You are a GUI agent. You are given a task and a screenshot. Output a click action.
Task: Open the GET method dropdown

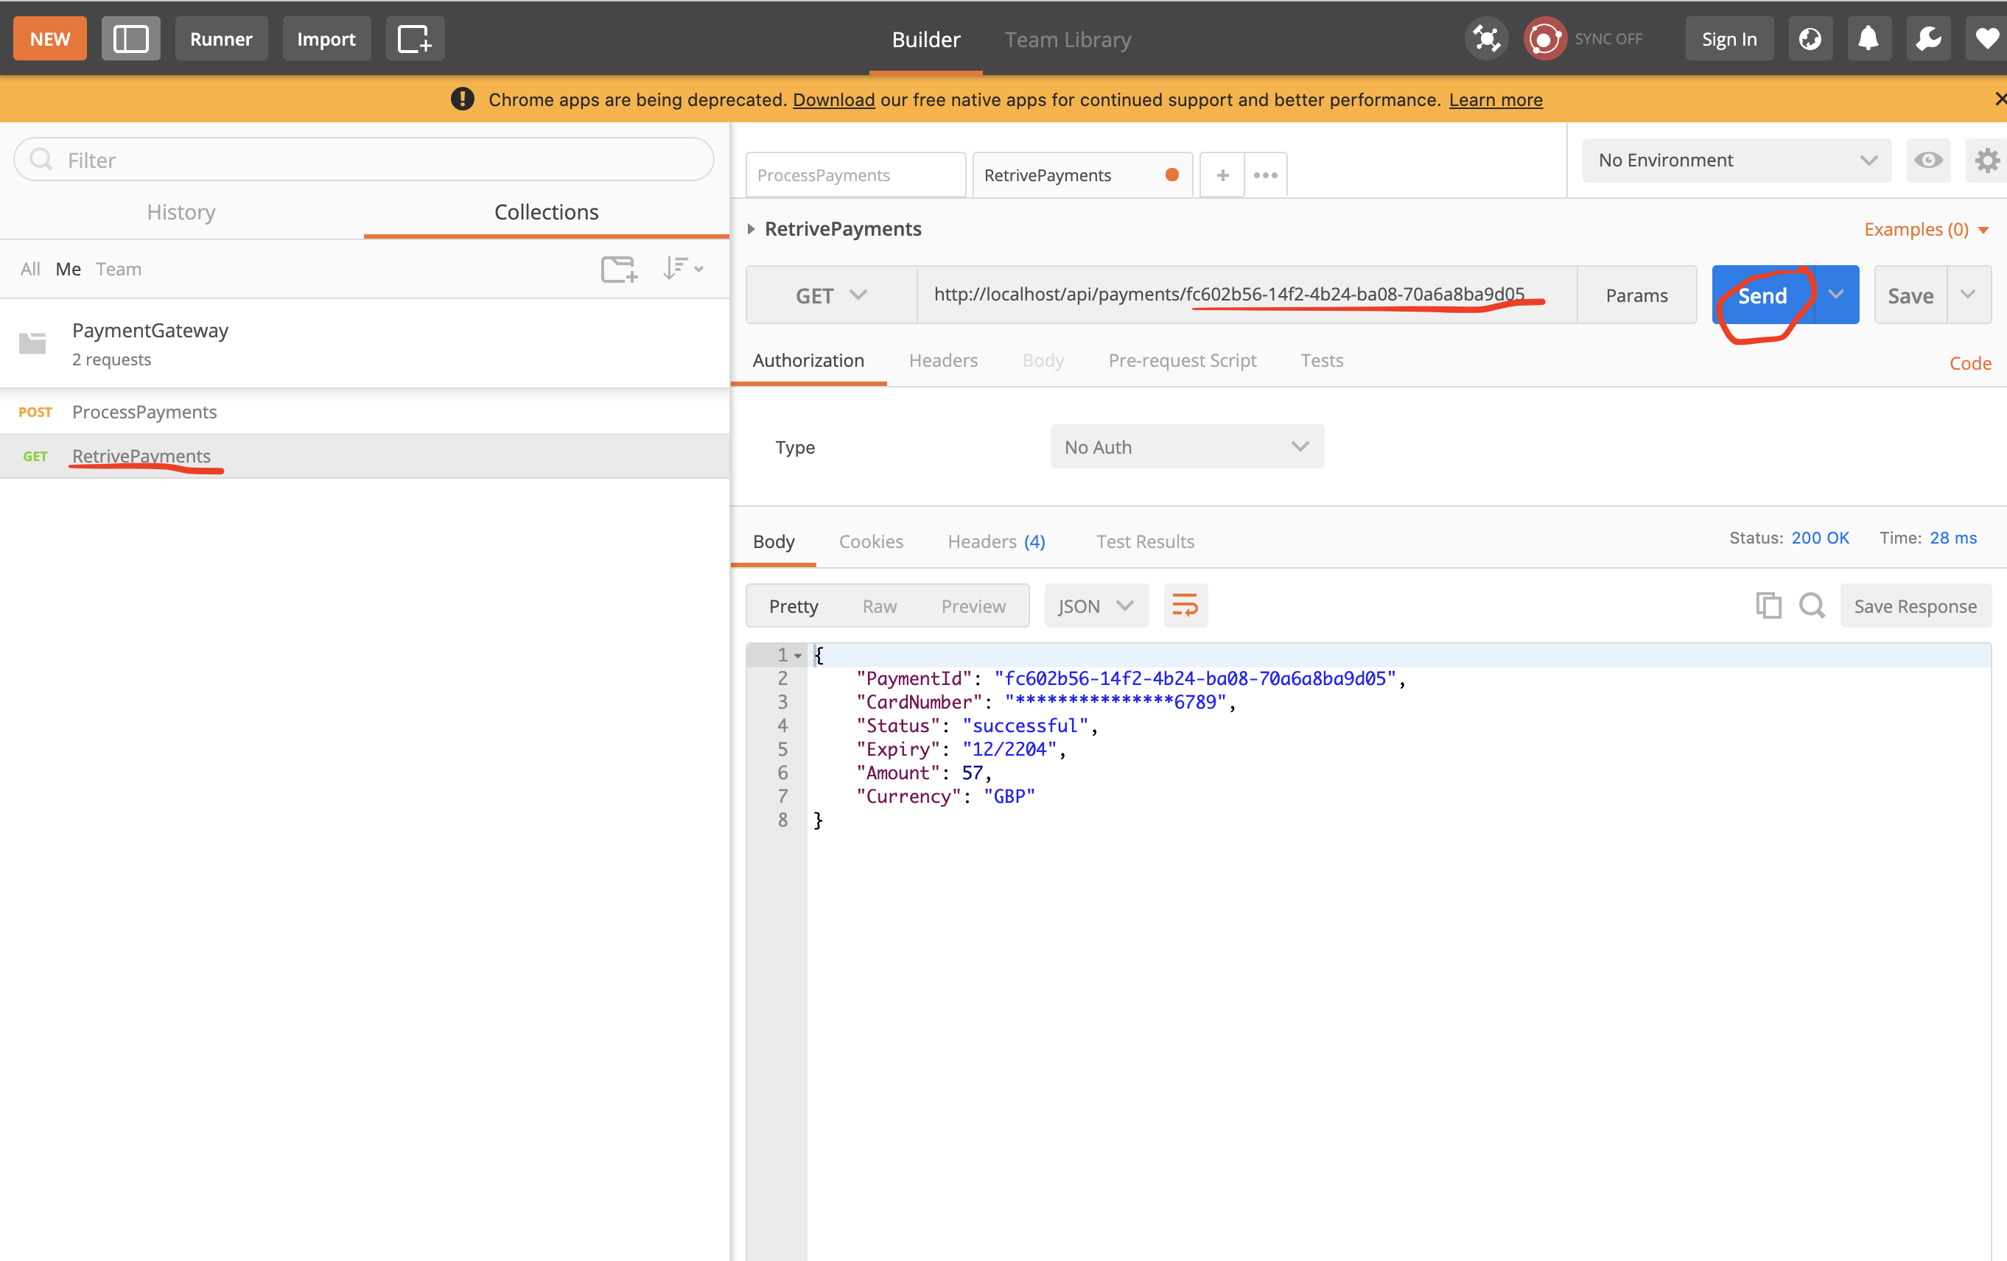click(x=830, y=294)
